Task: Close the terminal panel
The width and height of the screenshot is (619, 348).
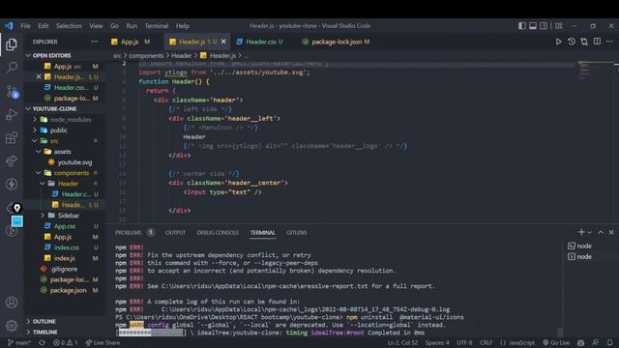Action: pos(611,232)
